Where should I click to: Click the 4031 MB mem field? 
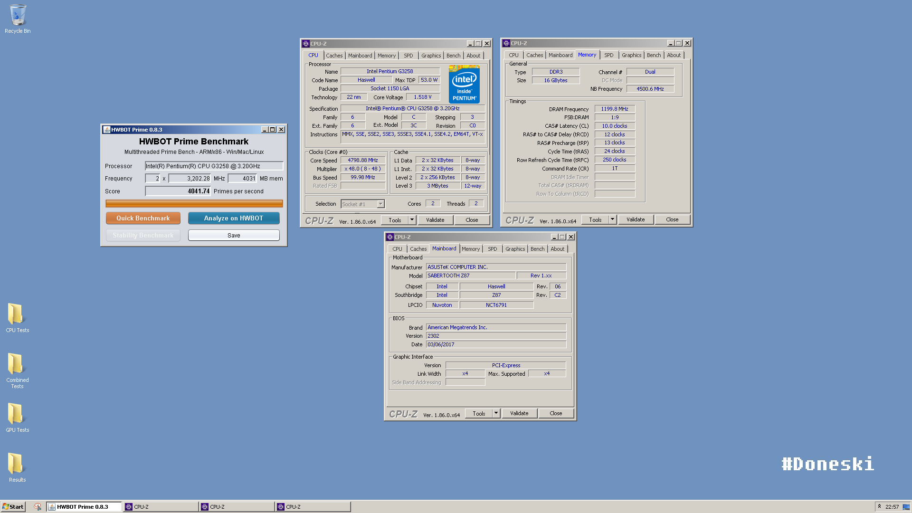242,179
